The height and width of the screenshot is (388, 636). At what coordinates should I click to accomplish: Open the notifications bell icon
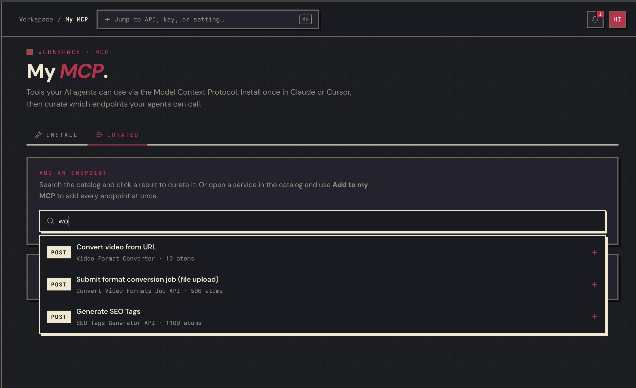click(595, 19)
